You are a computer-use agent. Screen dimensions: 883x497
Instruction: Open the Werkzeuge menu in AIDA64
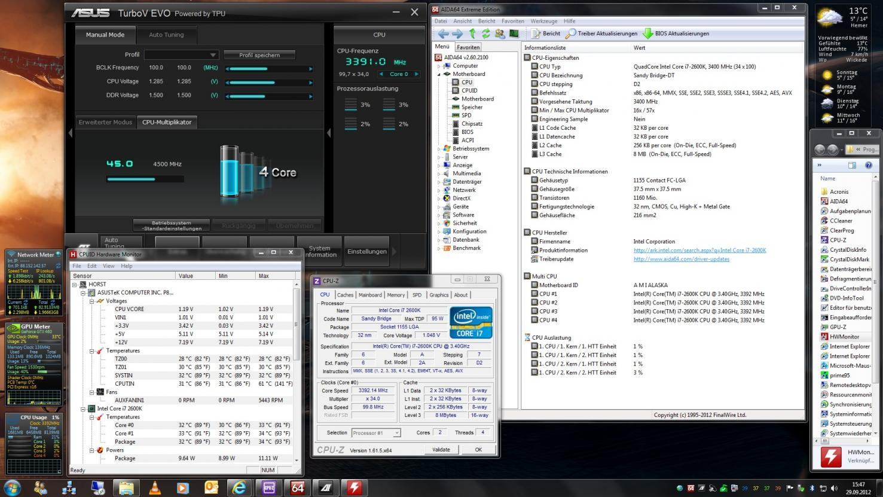543,21
